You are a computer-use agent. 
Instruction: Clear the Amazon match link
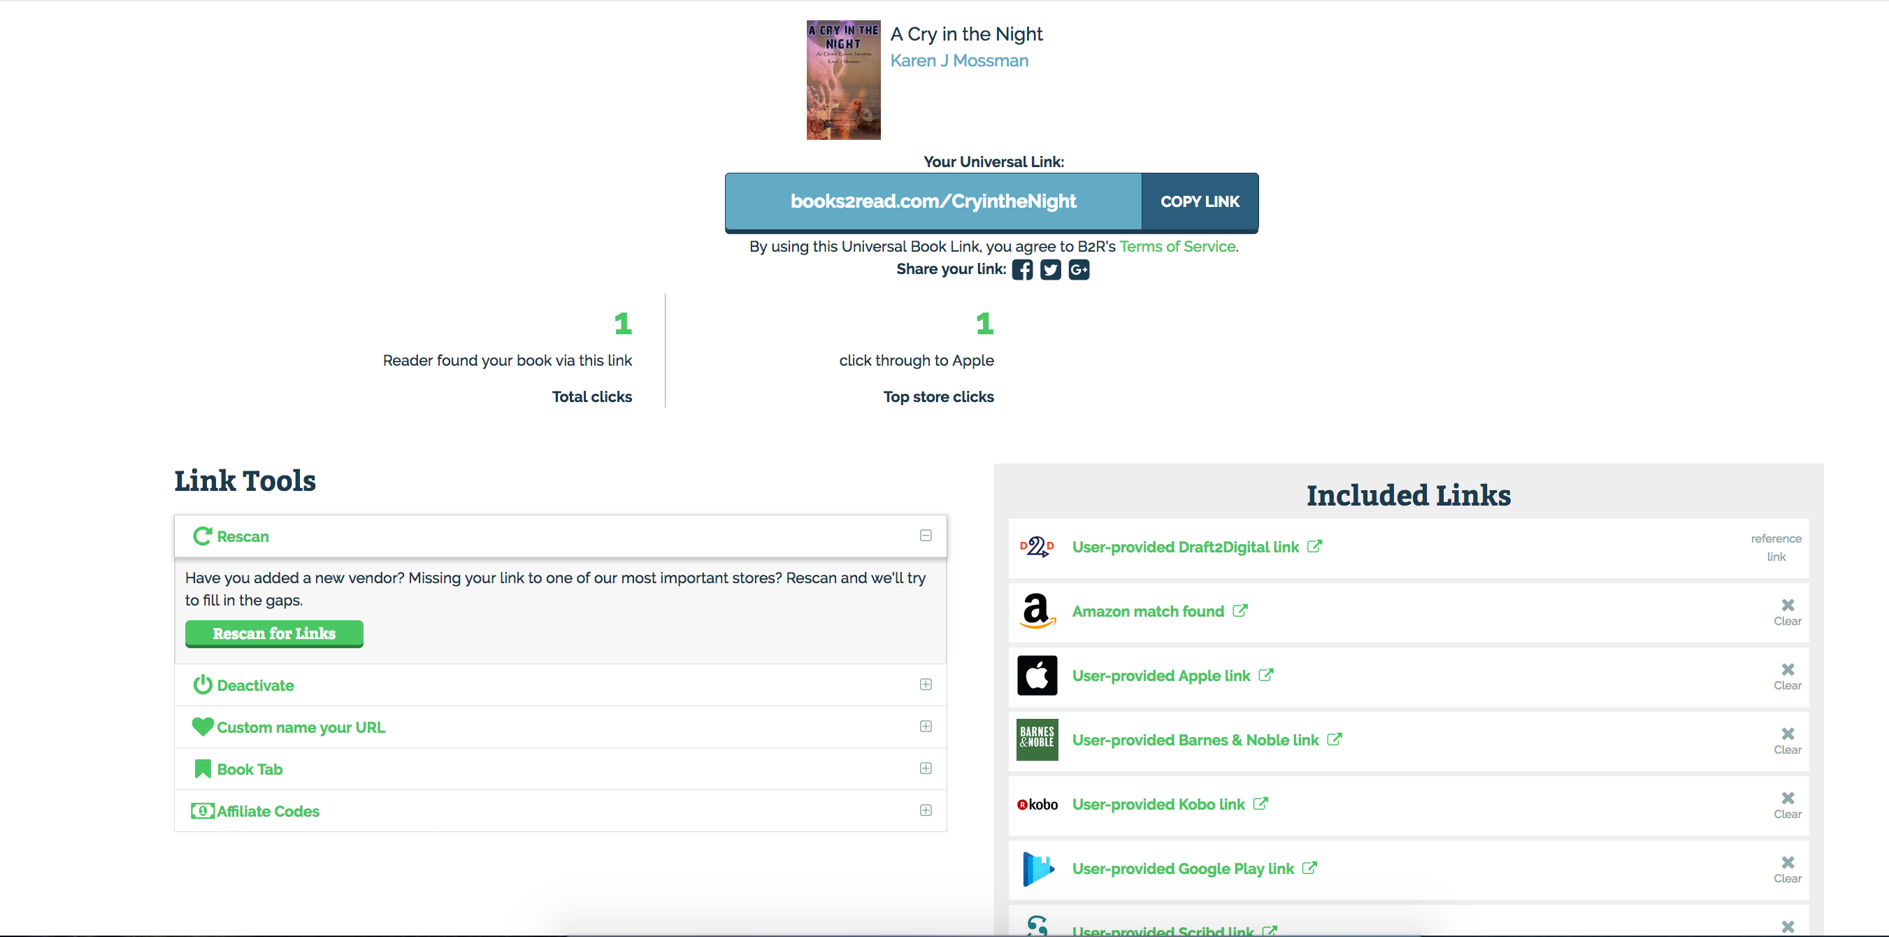click(1787, 611)
